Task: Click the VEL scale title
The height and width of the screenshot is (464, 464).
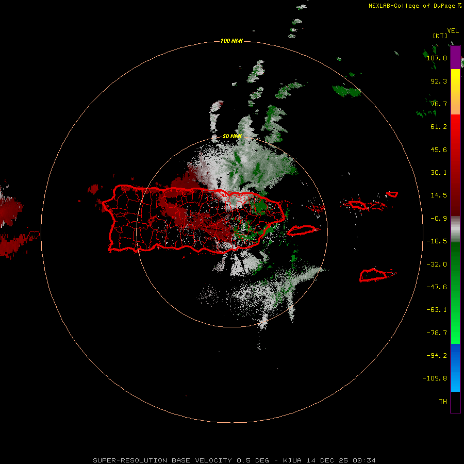Action: pos(453,31)
